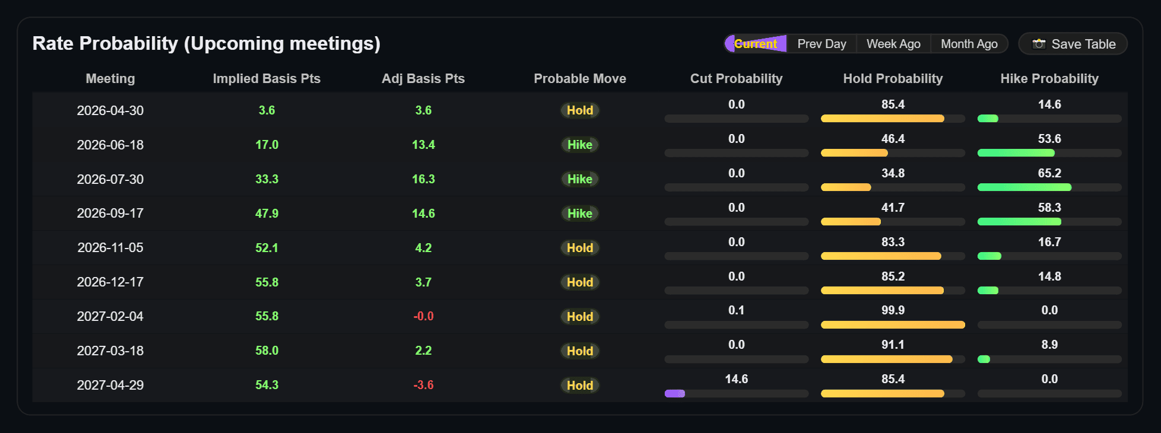Click the Hold badge for meeting 2027-03-18
The image size is (1161, 433).
tap(579, 351)
